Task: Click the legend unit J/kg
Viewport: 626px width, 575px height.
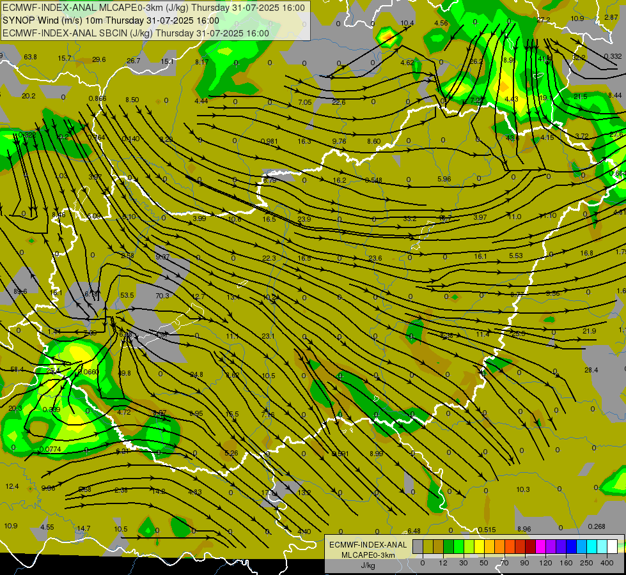Action: click(368, 565)
